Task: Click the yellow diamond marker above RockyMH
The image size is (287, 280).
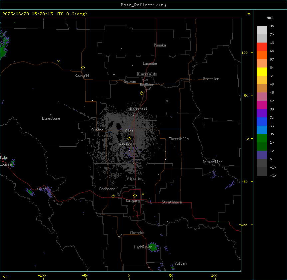Action: 83,68
